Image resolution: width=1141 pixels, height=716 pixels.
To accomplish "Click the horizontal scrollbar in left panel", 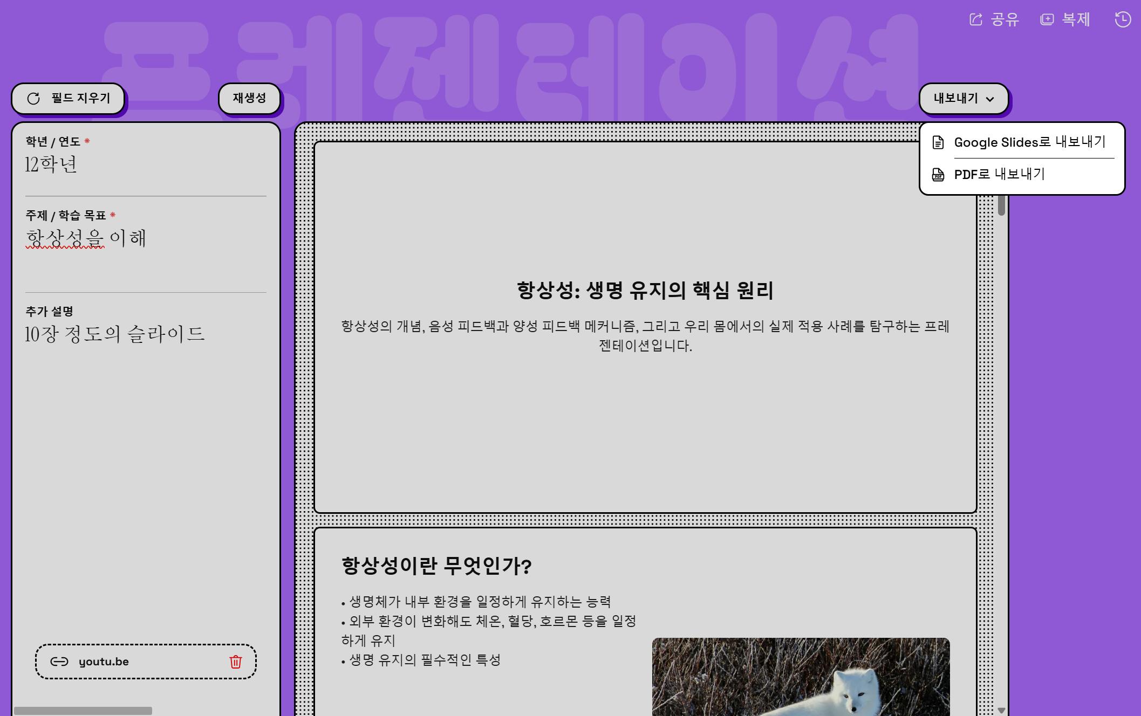I will point(83,711).
